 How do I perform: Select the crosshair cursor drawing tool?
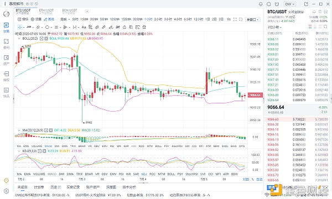tap(20, 27)
